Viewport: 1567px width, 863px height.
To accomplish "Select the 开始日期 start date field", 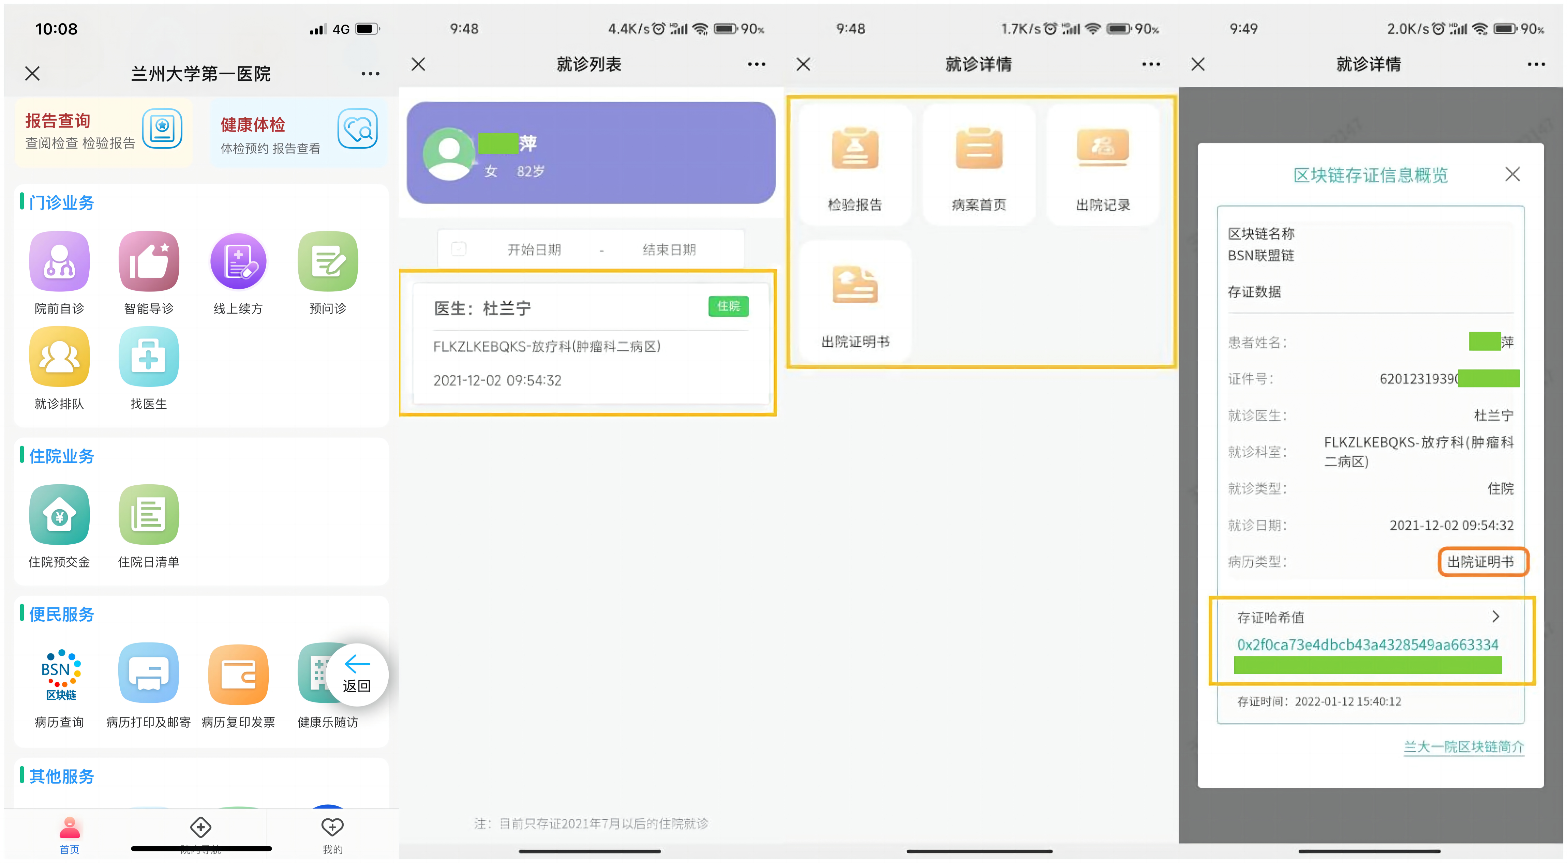I will (x=534, y=249).
